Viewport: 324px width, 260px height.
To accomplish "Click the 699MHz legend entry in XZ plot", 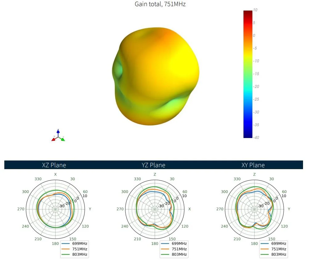I will 75,243.
